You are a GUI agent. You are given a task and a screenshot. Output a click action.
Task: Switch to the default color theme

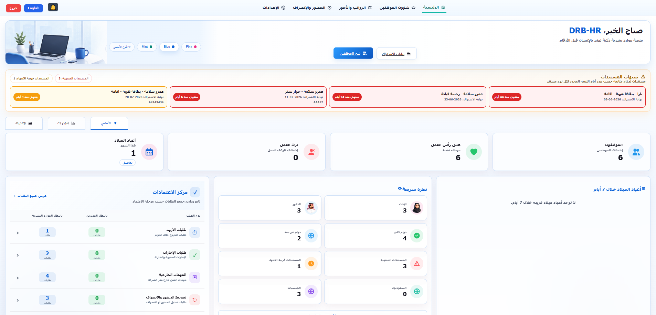tap(122, 47)
